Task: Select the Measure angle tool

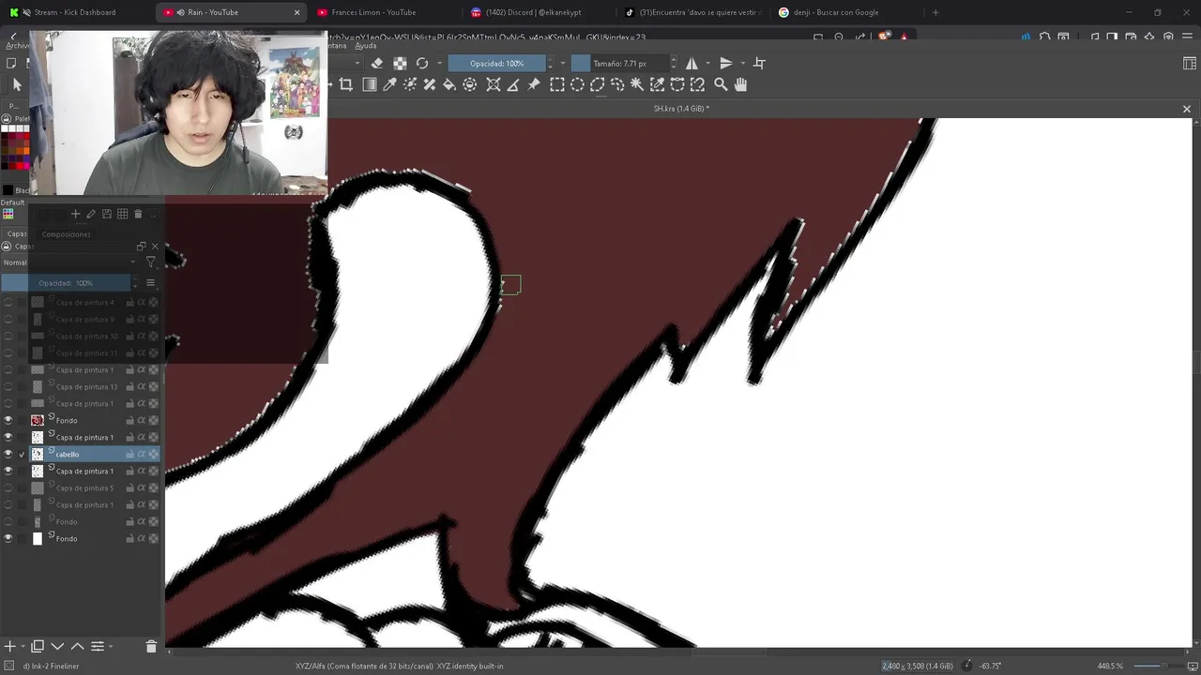Action: click(513, 84)
